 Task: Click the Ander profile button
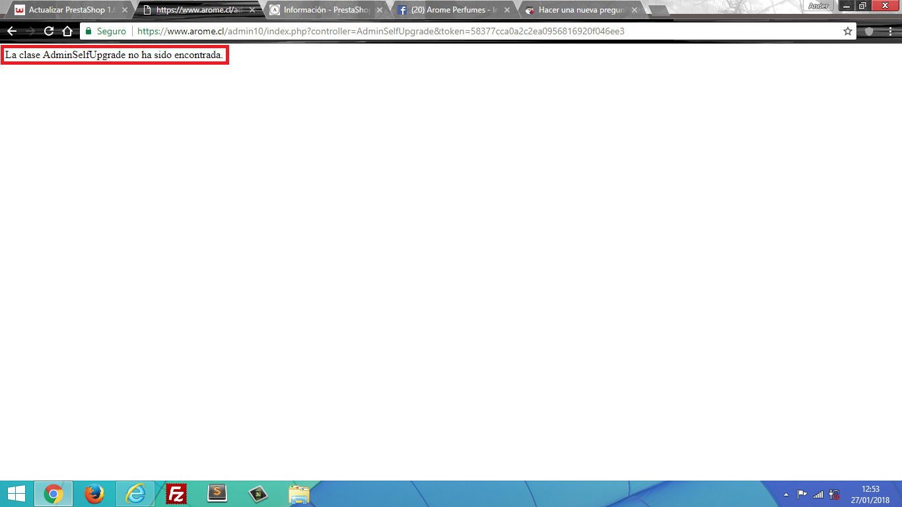818,5
